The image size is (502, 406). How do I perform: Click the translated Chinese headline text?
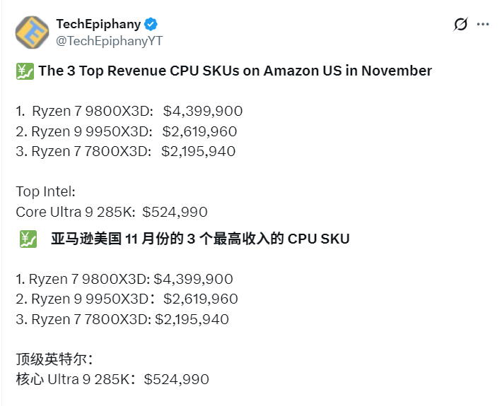tap(200, 239)
